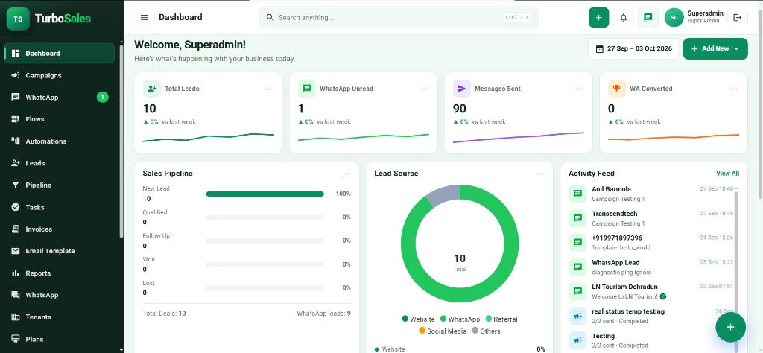
Task: Open Tenants in the sidebar
Action: [60, 317]
